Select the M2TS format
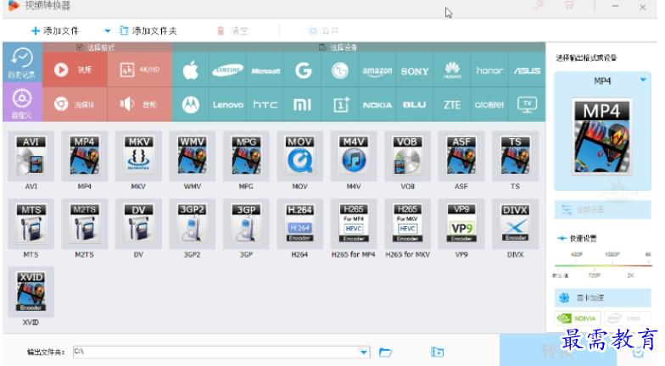Screen dimensions: 665x366 click(x=85, y=224)
